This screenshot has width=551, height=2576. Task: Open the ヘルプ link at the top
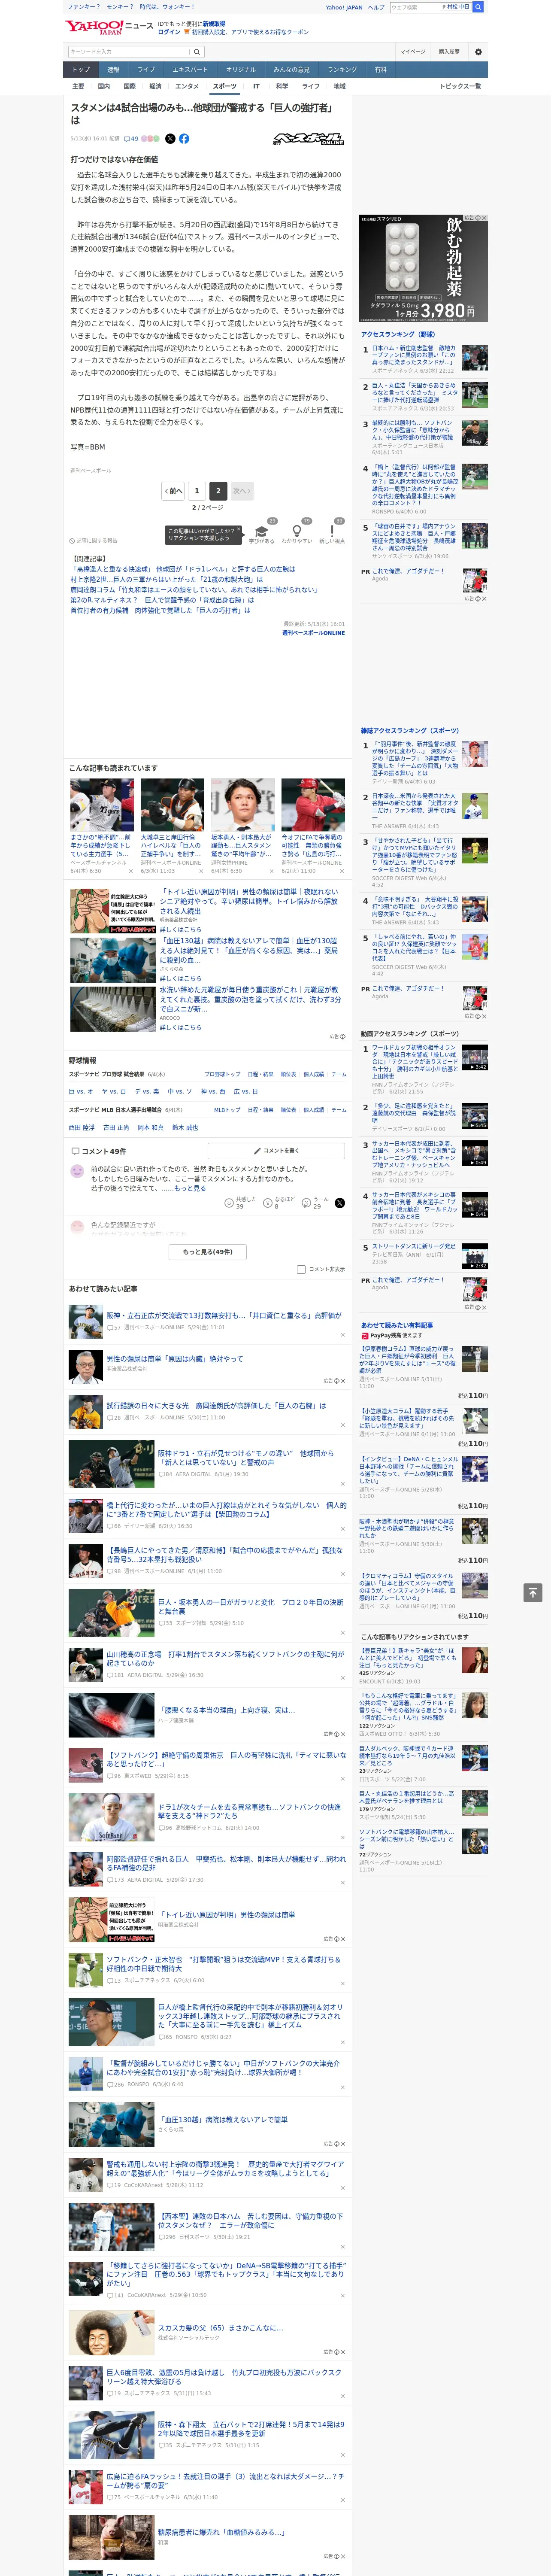click(x=376, y=7)
